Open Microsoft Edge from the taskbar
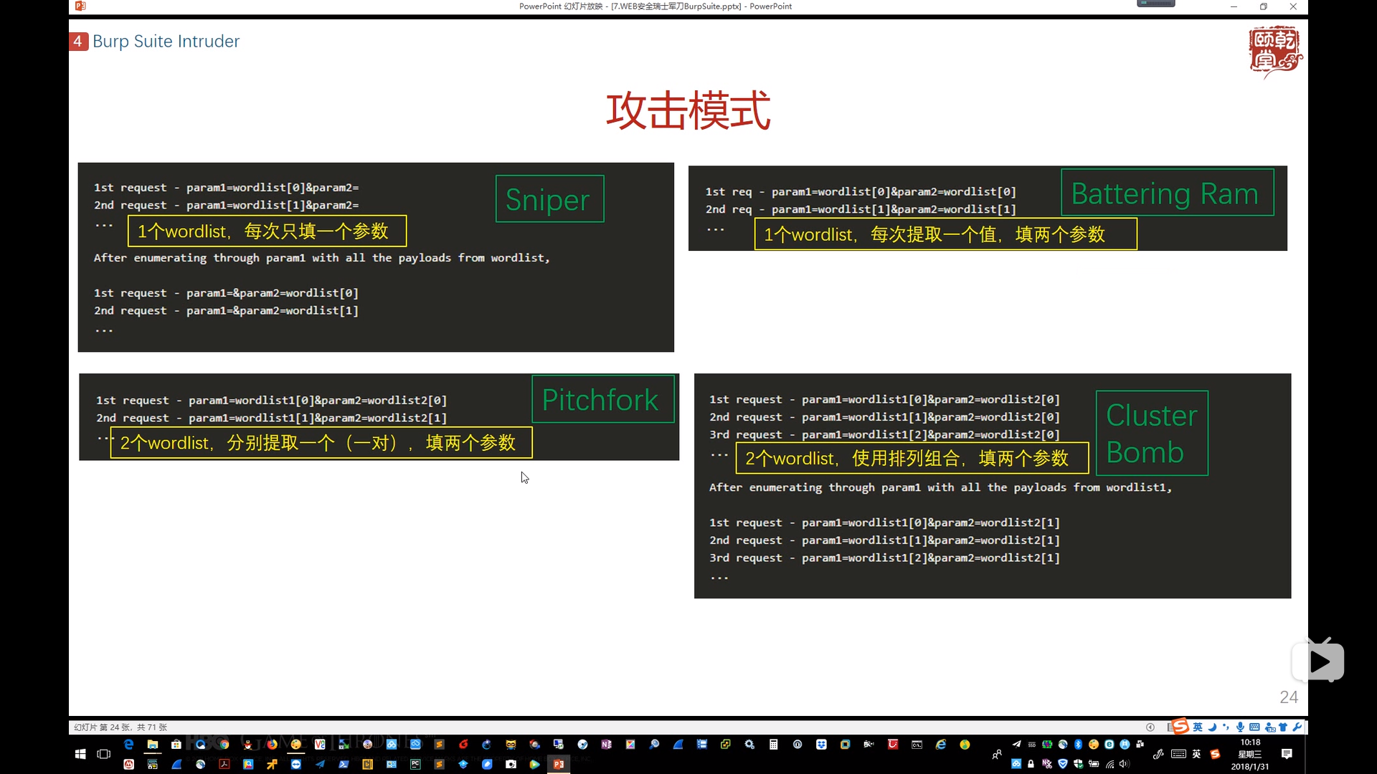This screenshot has height=774, width=1377. 128,745
